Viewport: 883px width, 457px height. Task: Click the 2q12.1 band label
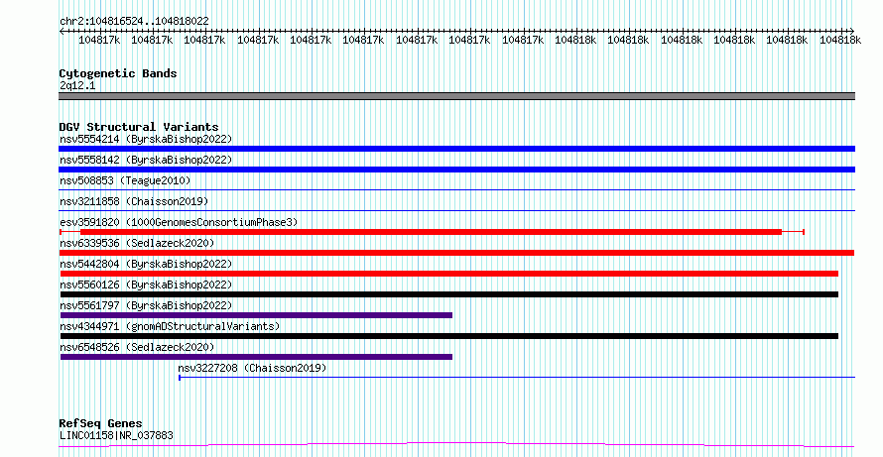click(77, 85)
